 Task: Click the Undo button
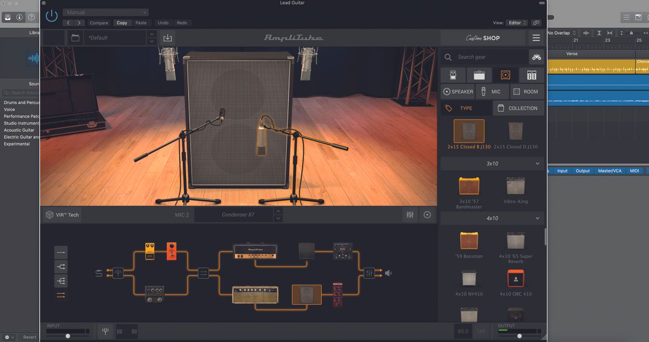point(163,23)
